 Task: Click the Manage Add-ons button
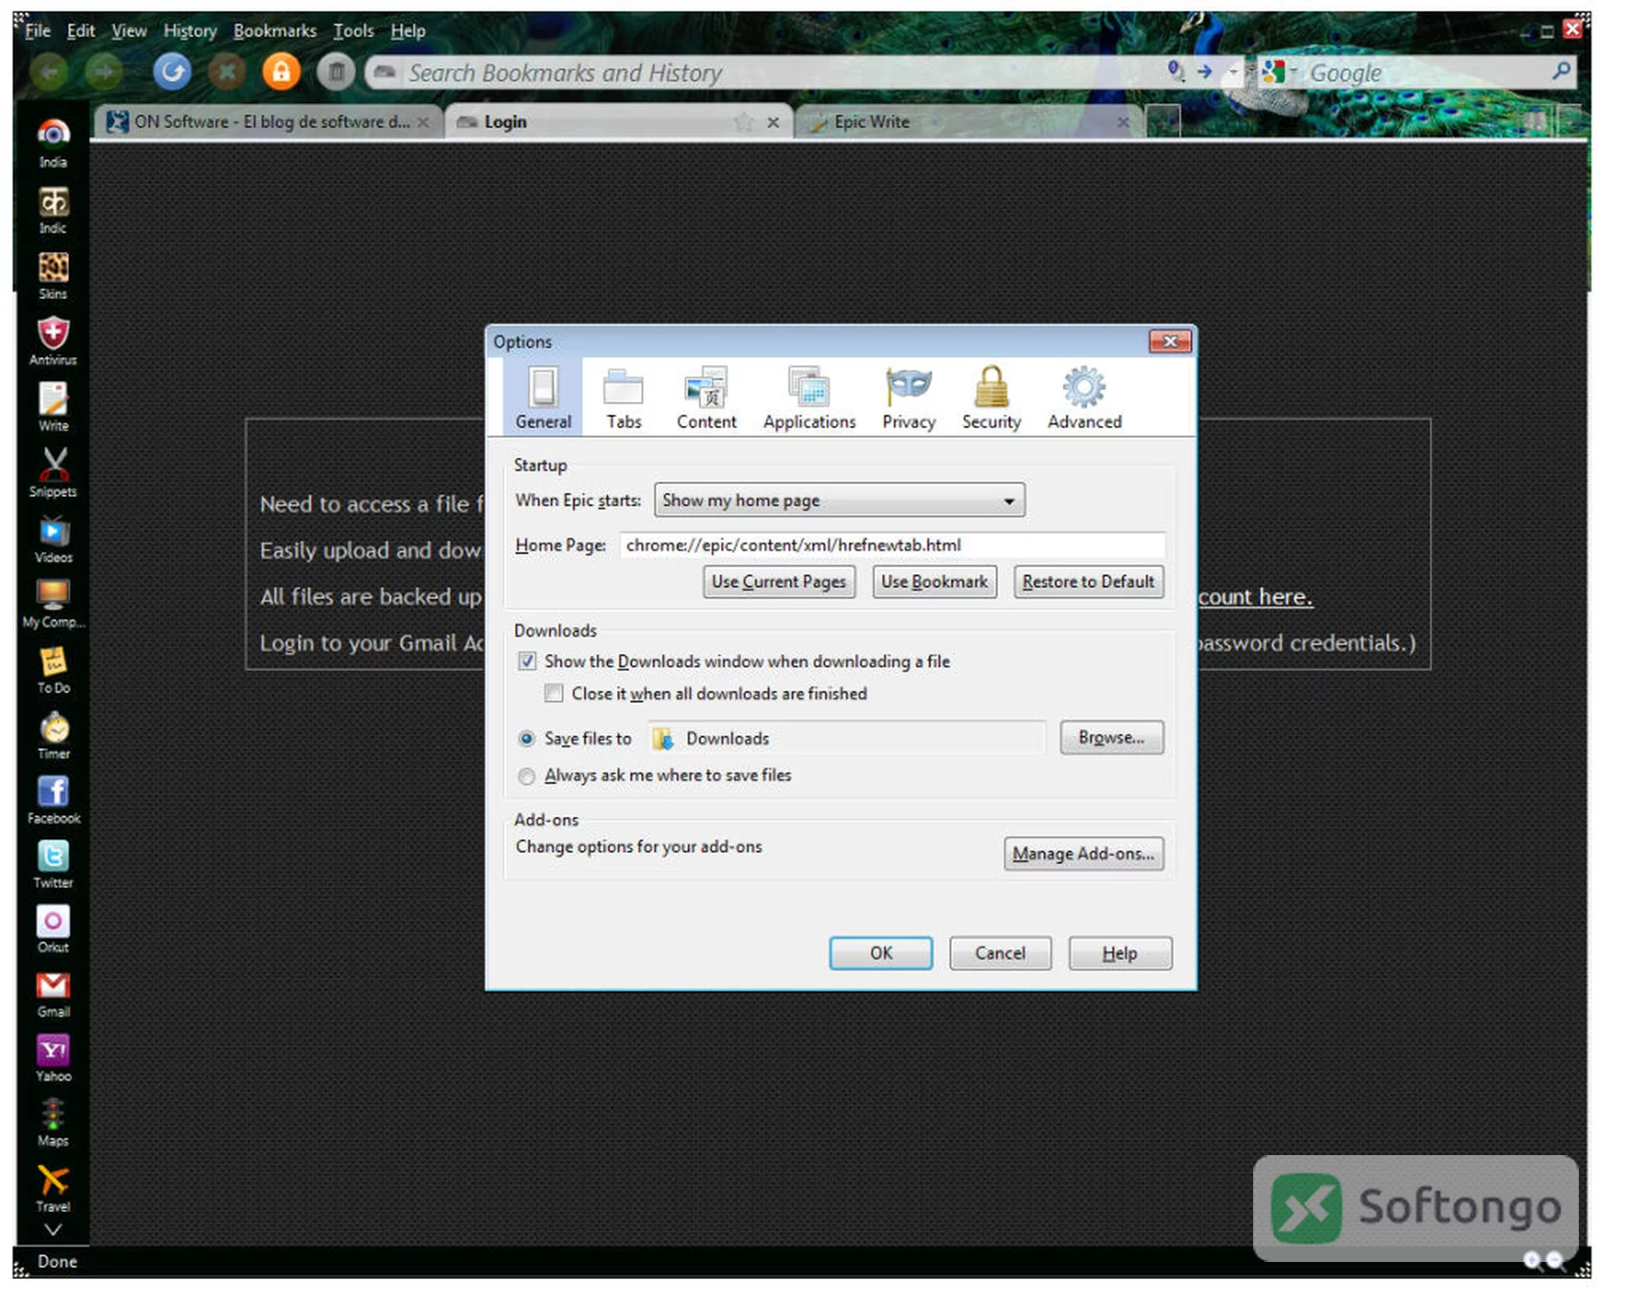tap(1083, 854)
